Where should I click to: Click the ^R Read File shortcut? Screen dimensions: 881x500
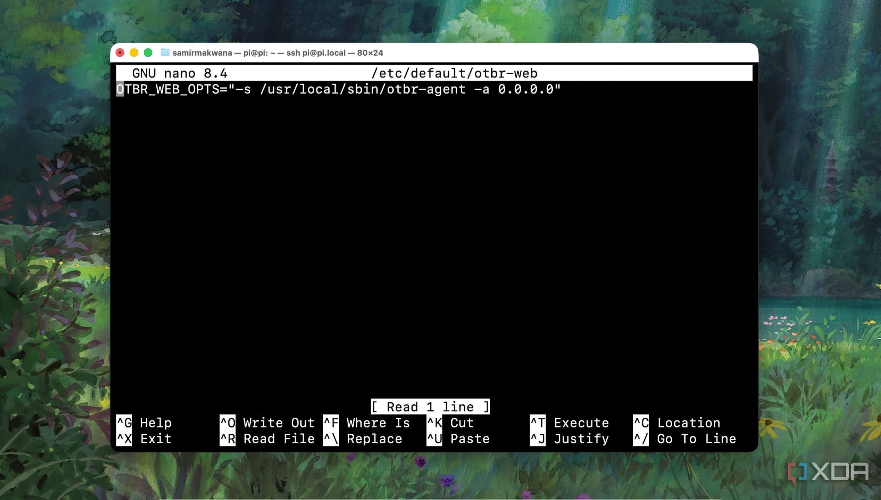(x=267, y=439)
